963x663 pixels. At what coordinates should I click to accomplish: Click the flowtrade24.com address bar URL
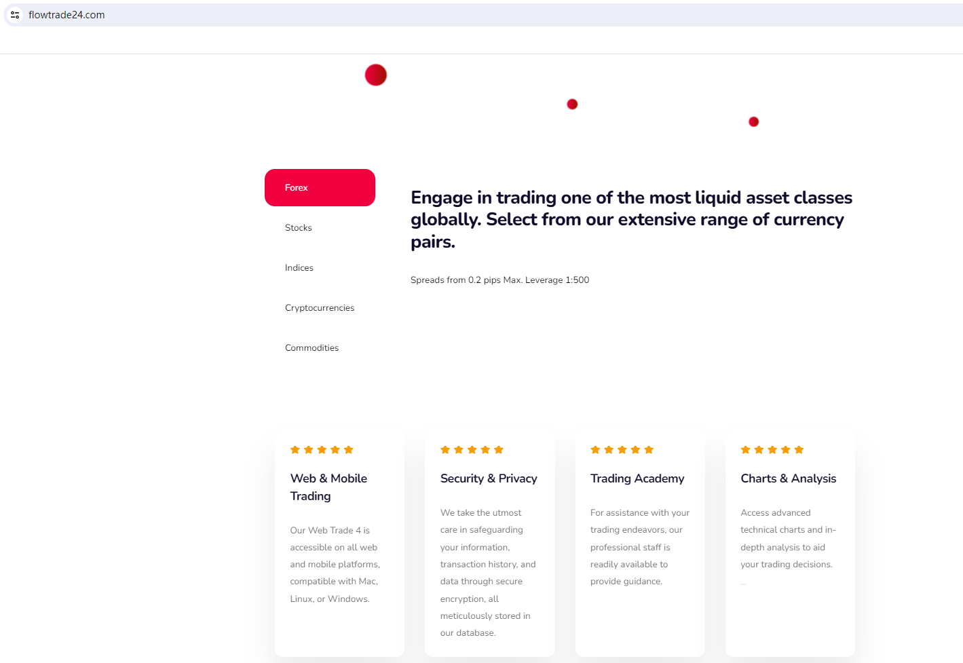(x=67, y=15)
